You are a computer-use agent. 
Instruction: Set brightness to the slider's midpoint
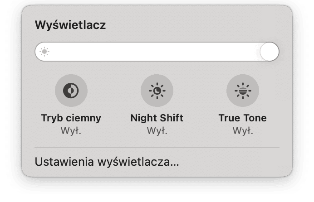[157, 52]
